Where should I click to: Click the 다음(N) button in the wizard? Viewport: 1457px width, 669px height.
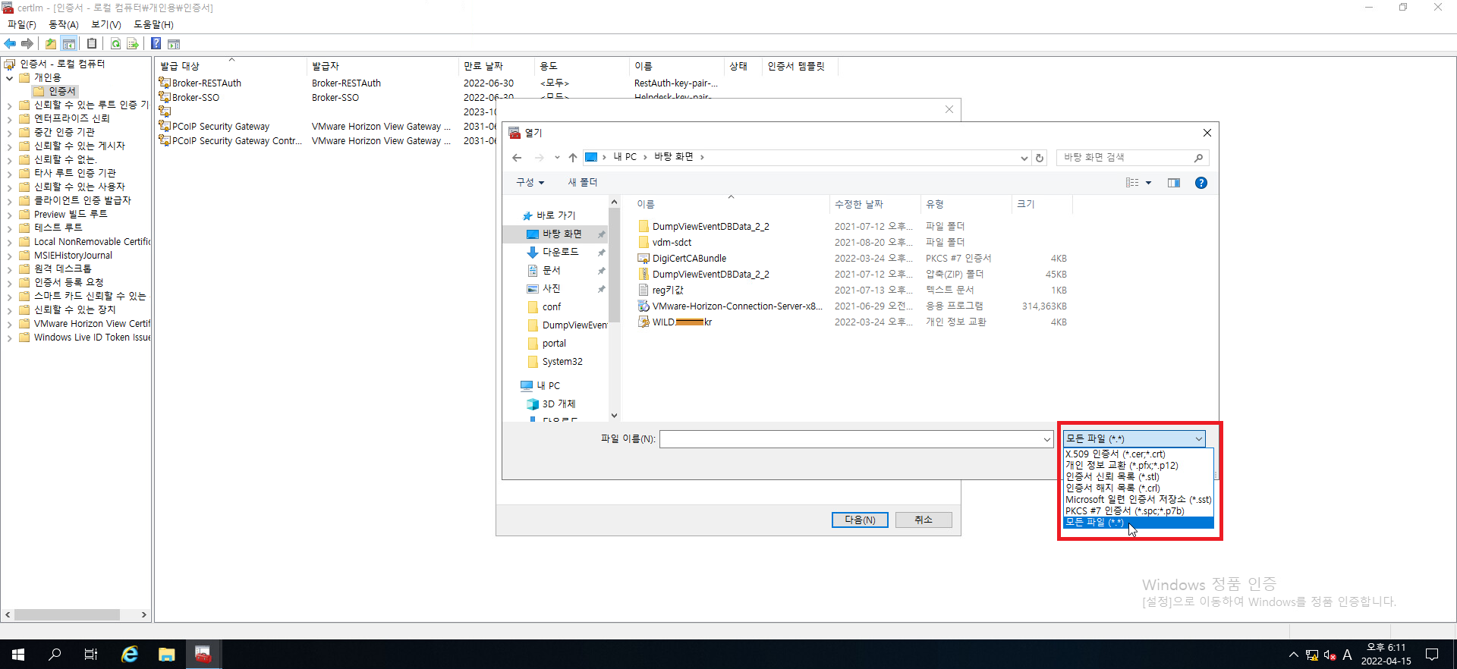point(860,520)
